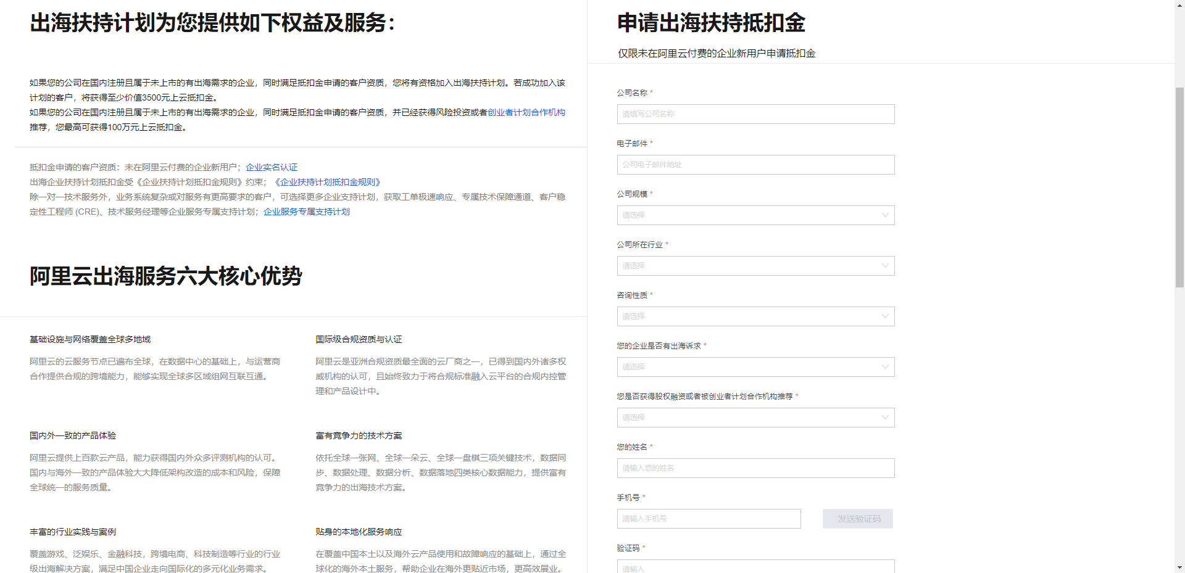Click the 电子邮件 input field
The image size is (1185, 573).
click(x=755, y=165)
